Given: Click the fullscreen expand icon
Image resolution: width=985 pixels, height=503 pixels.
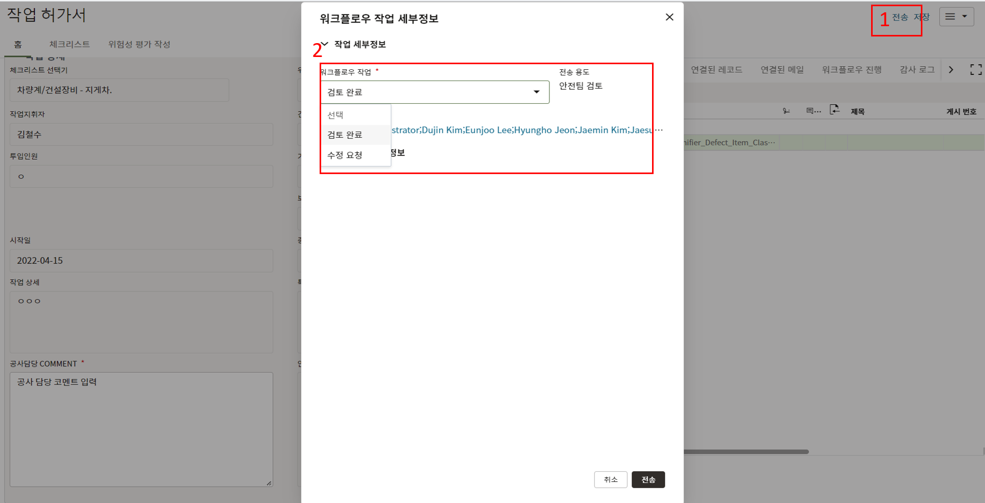Looking at the screenshot, I should 975,70.
